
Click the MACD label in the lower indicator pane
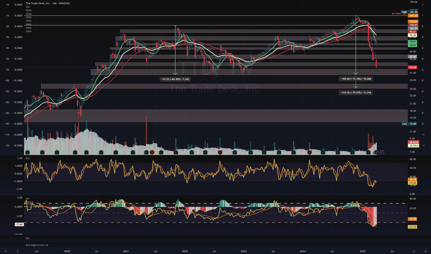click(30, 202)
